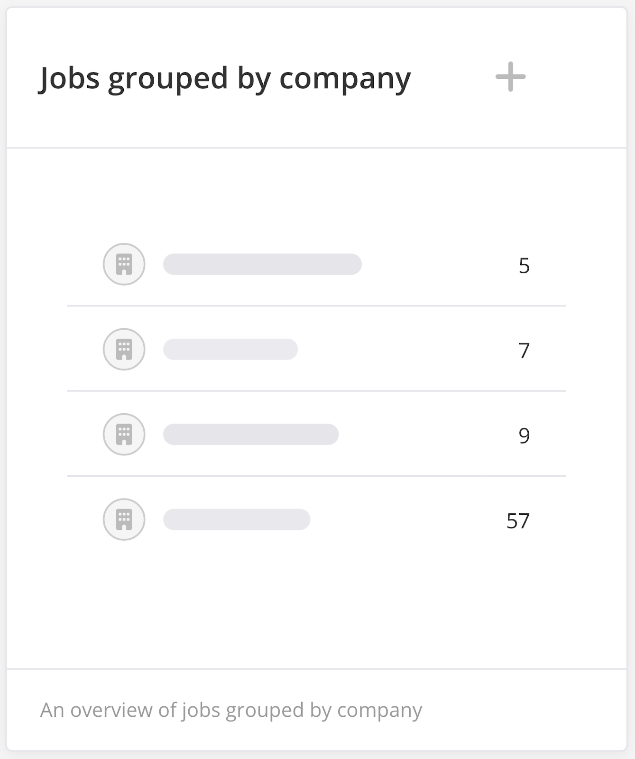Click building icon for company with 57 jobs
Image resolution: width=635 pixels, height=759 pixels.
(124, 519)
